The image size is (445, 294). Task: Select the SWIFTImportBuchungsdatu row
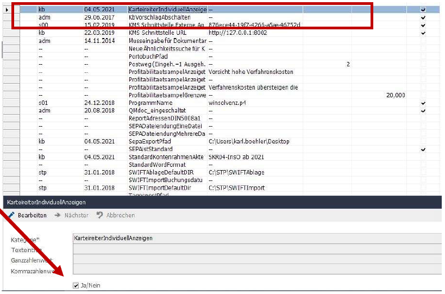(x=166, y=180)
